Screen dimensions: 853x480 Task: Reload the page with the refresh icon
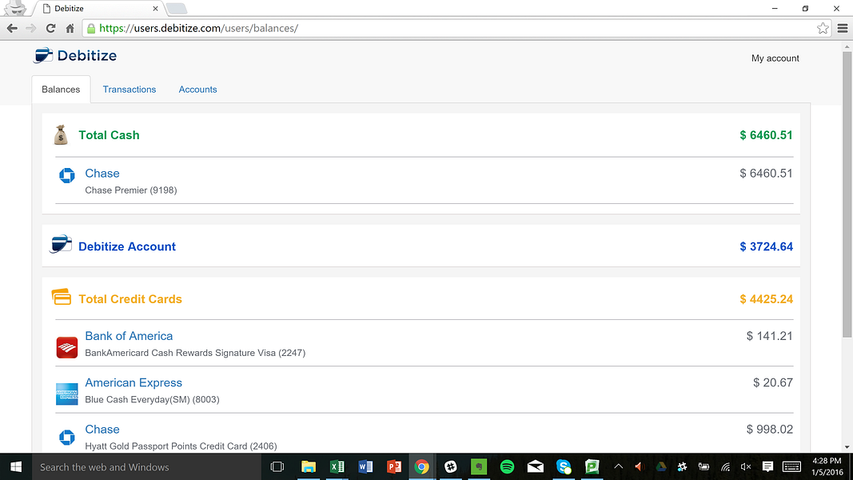[50, 28]
